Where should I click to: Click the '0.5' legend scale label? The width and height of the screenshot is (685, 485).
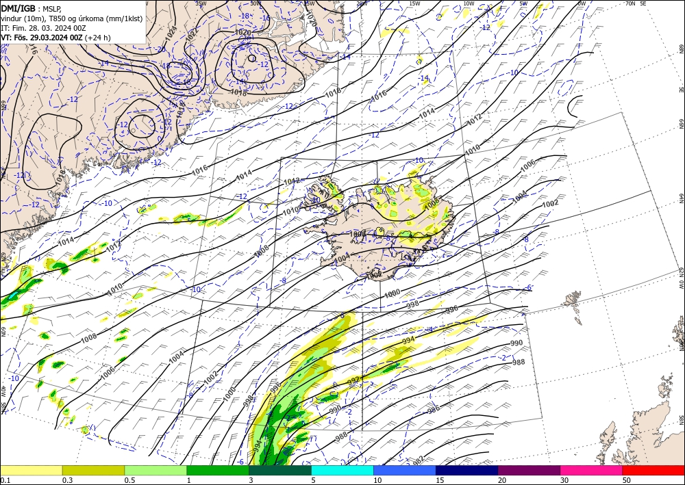(129, 480)
